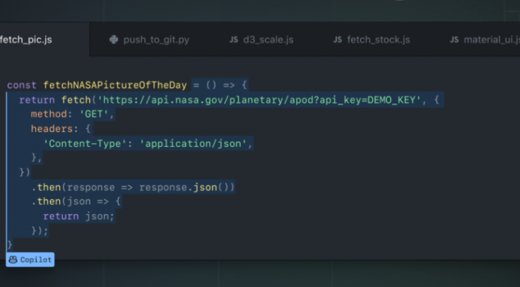520x287 pixels.
Task: Click the JS icon on d3_scale.js tab
Action: [233, 40]
